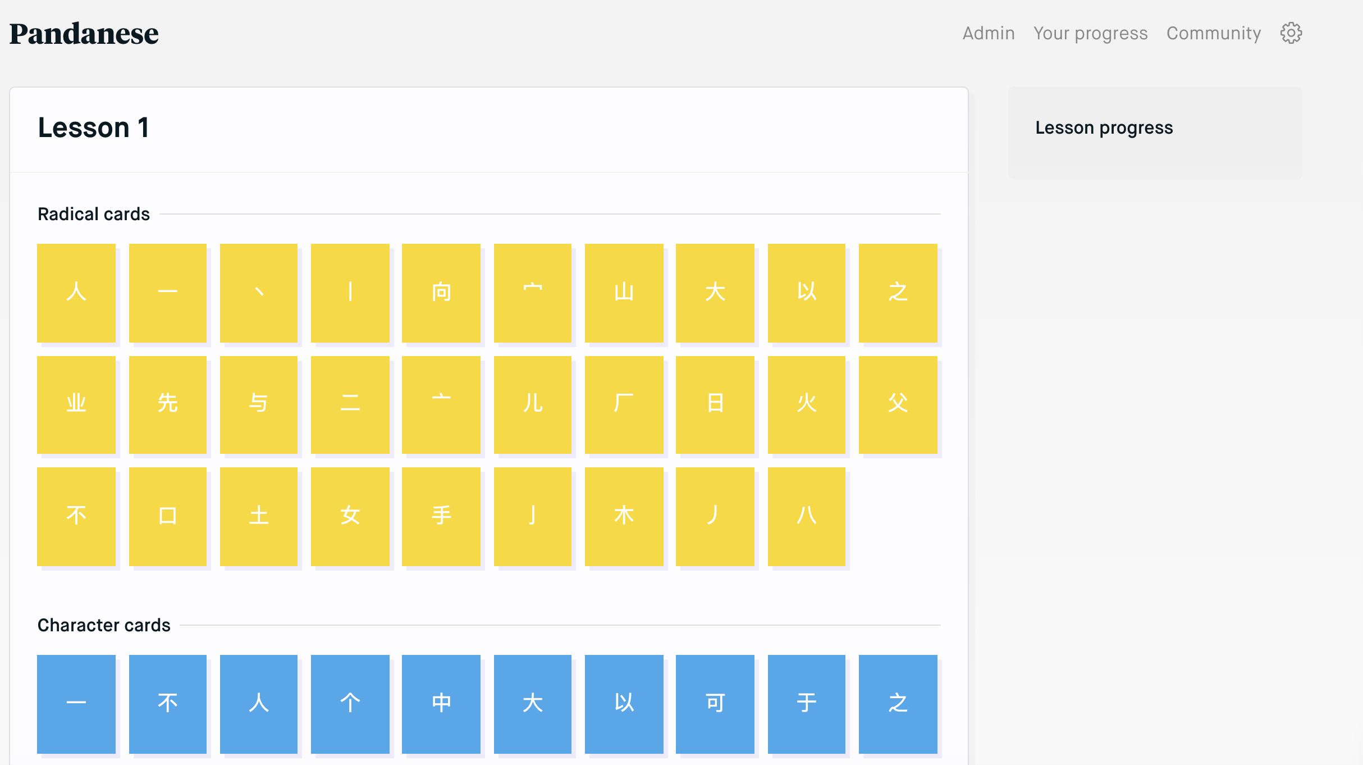Click the Lesson progress panel
This screenshot has width=1363, height=765.
1154,133
